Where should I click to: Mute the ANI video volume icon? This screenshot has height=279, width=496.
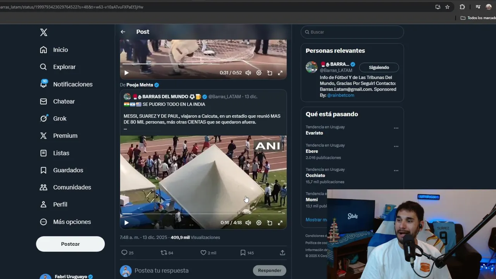pos(248,223)
